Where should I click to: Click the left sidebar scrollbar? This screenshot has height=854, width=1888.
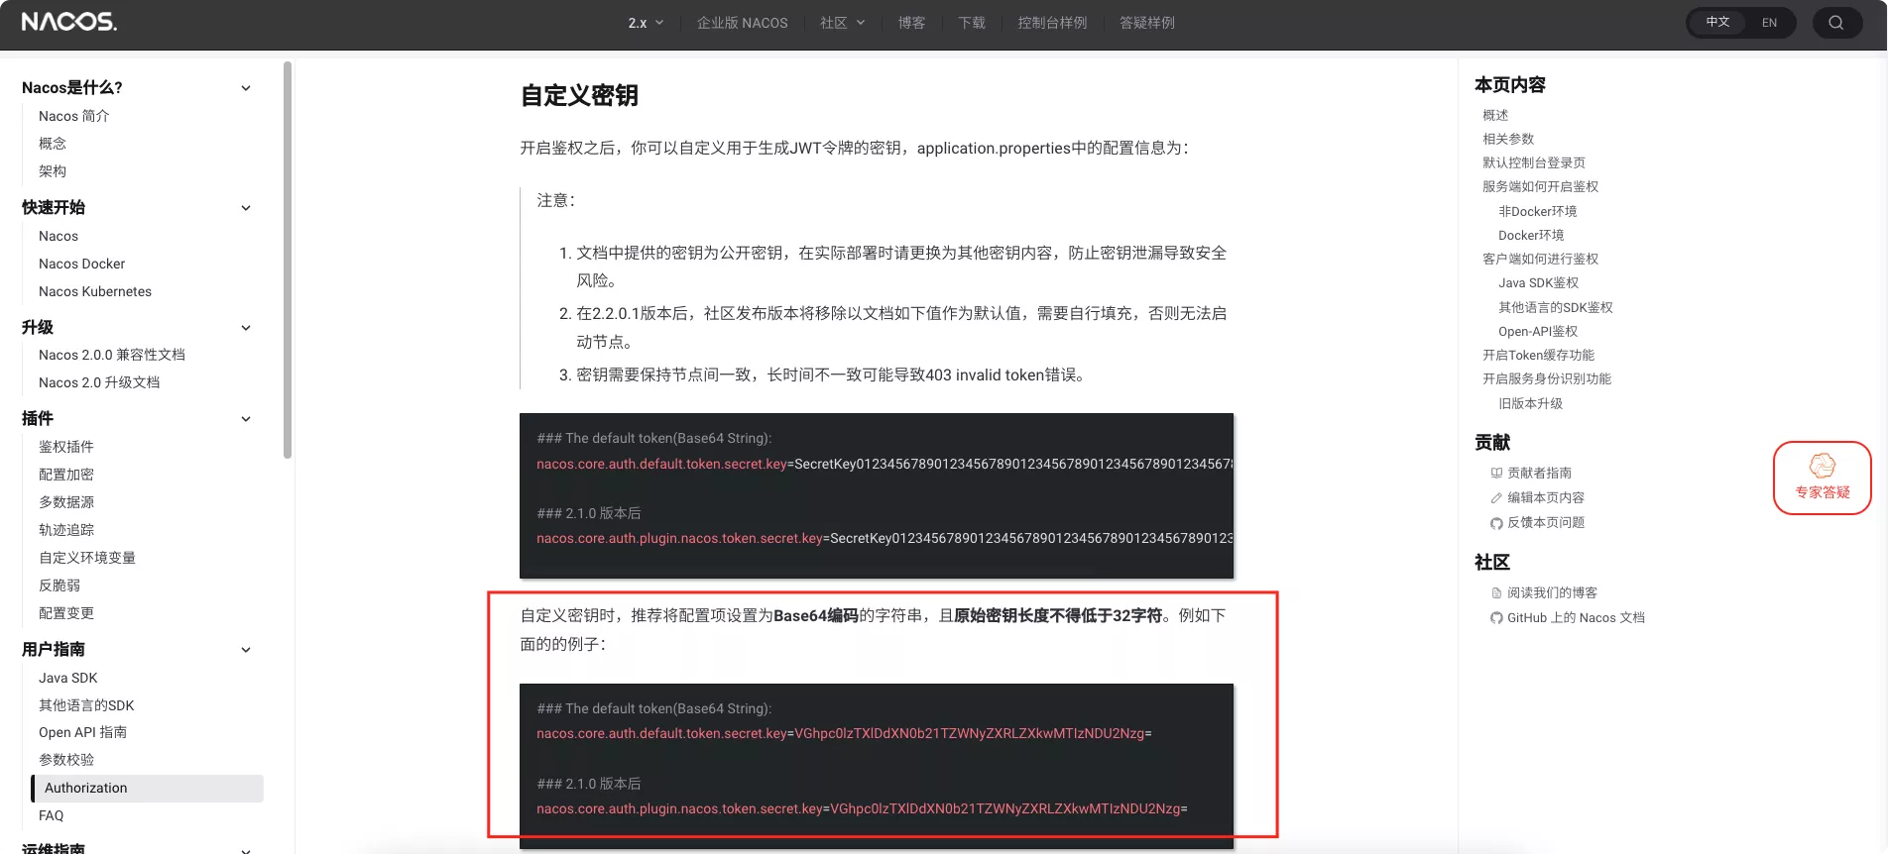pos(288,260)
